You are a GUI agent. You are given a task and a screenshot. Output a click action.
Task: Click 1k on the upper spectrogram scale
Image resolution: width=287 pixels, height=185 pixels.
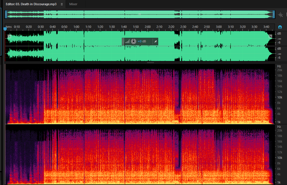[x=279, y=122]
